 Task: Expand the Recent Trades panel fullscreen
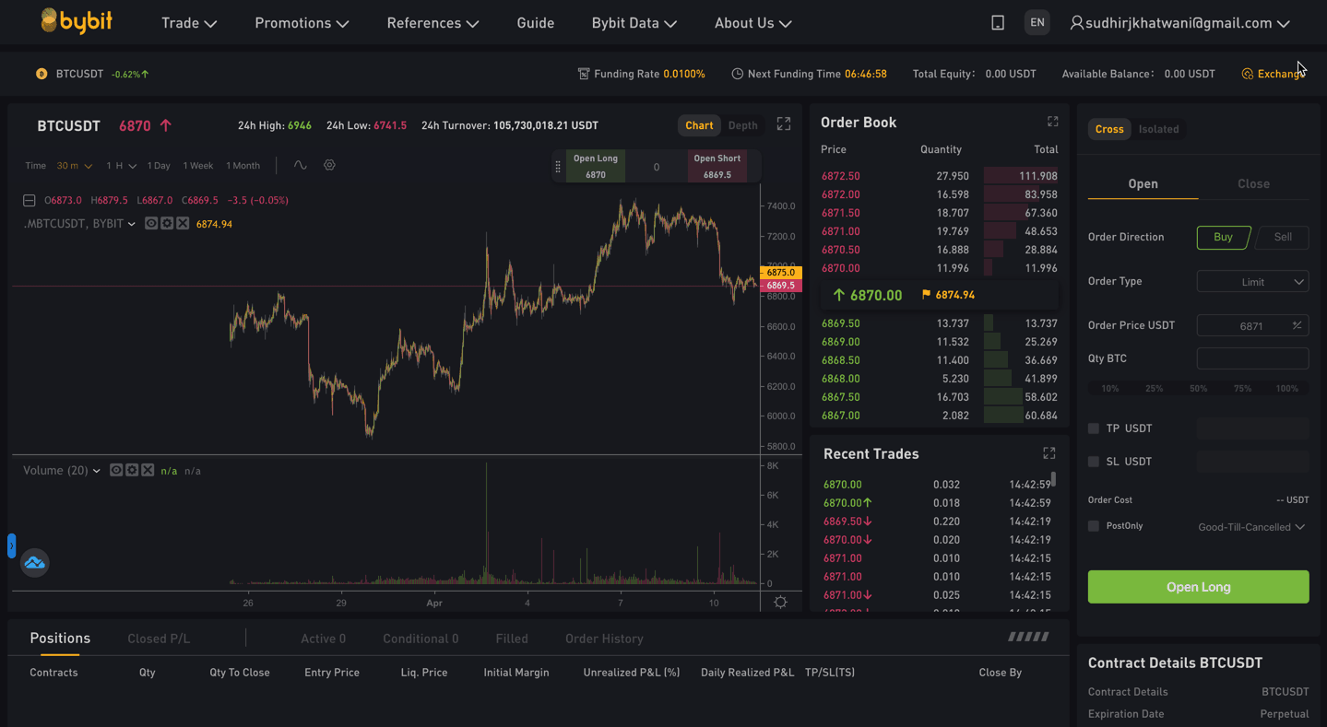[x=1049, y=453]
